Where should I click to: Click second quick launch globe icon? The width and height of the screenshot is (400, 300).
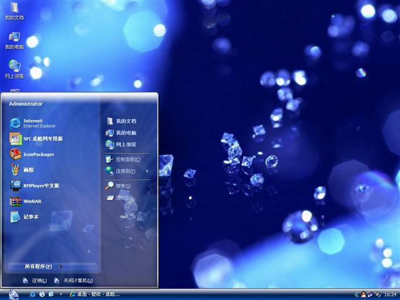42,294
